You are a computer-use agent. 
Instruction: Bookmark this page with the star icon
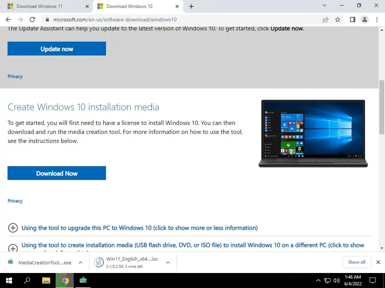(x=338, y=19)
